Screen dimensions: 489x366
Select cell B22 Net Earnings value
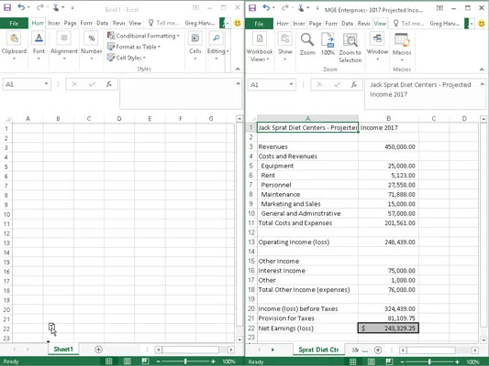tap(388, 328)
